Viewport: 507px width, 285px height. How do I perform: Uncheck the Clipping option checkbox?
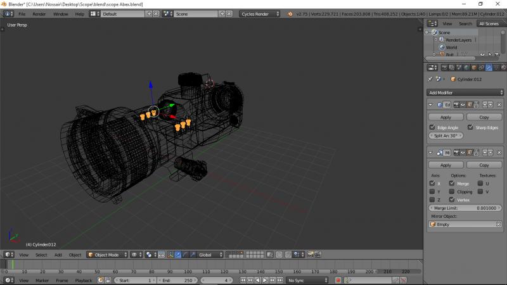coord(452,191)
